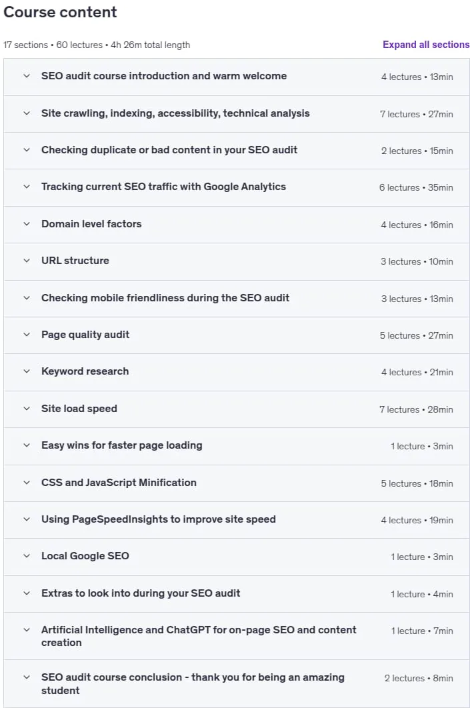Expand the SEO audit course introduction chevron
Image resolution: width=470 pixels, height=708 pixels.
27,76
